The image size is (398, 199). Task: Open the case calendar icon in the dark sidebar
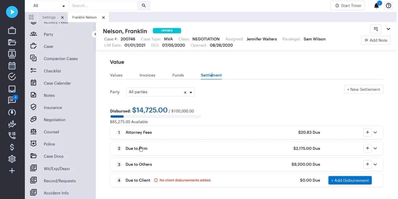pos(12,66)
